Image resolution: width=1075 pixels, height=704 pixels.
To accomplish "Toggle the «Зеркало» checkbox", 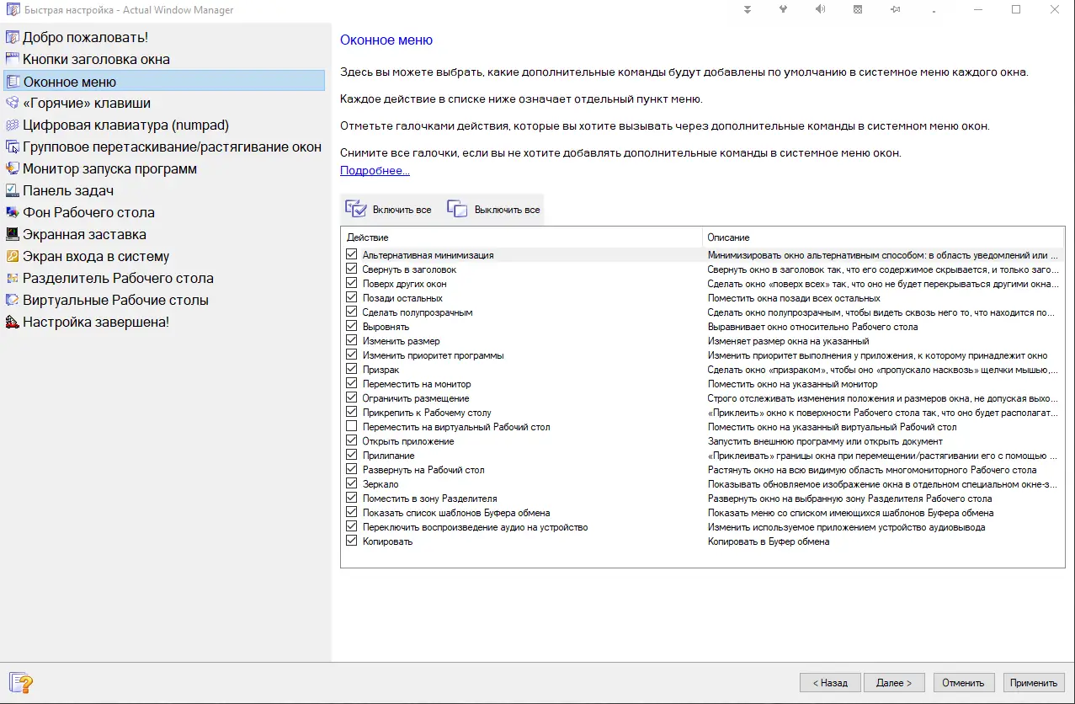I will pyautogui.click(x=352, y=483).
